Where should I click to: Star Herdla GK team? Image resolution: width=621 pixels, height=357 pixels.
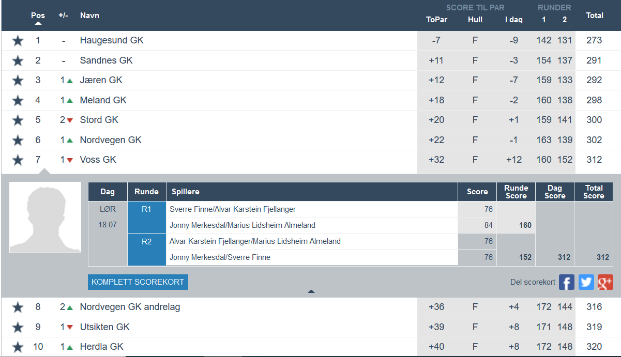pos(18,347)
